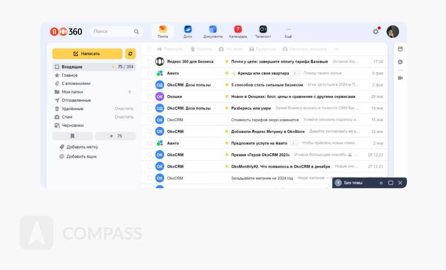Image resolution: width=446 pixels, height=270 pixels.
Task: Tick the checkbox for the Окошки email
Action: click(149, 97)
